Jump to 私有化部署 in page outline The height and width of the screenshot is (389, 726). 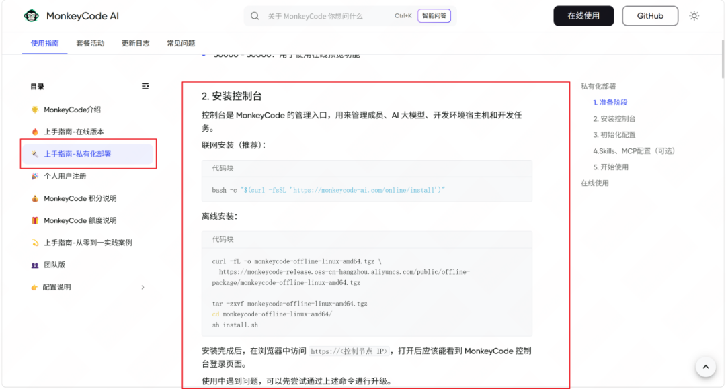point(598,87)
